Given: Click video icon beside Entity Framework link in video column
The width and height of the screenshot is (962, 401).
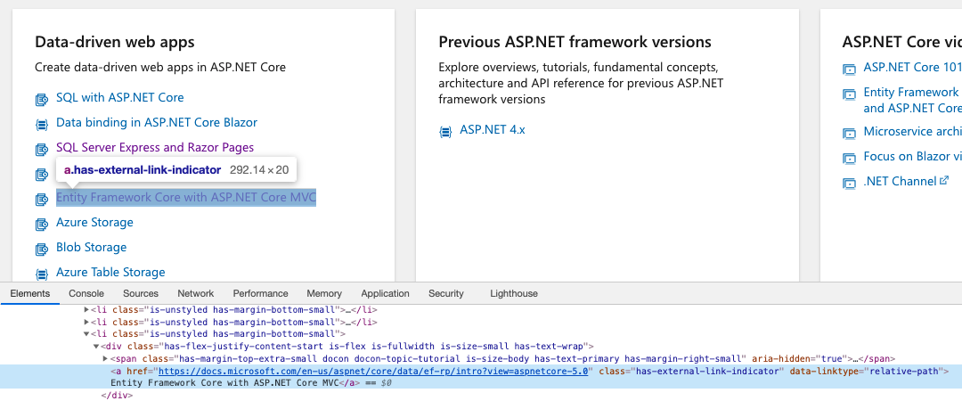Looking at the screenshot, I should 849,94.
